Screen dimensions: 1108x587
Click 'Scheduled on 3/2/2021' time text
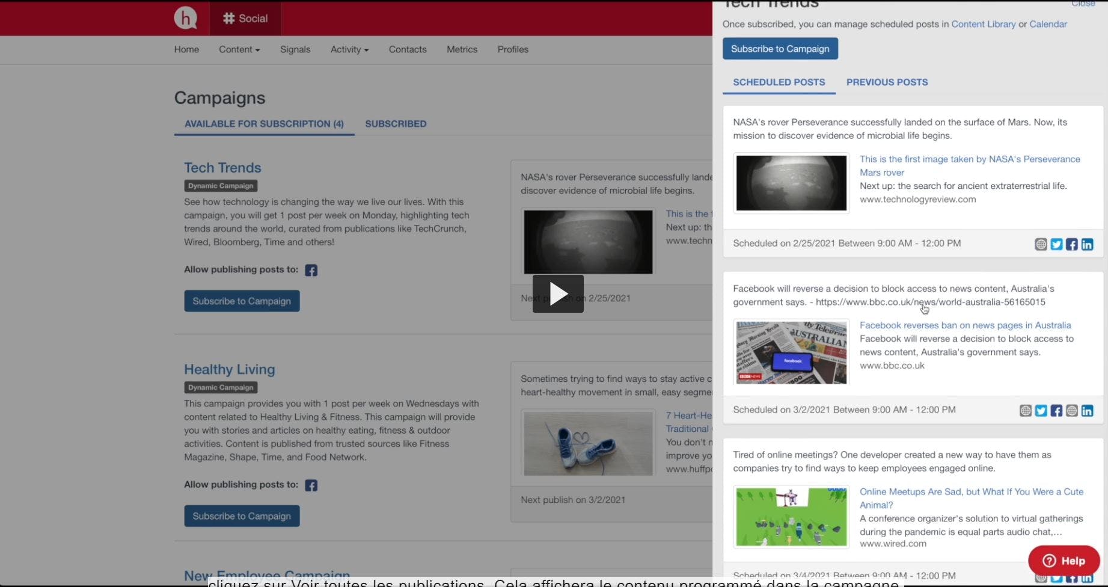coord(844,410)
